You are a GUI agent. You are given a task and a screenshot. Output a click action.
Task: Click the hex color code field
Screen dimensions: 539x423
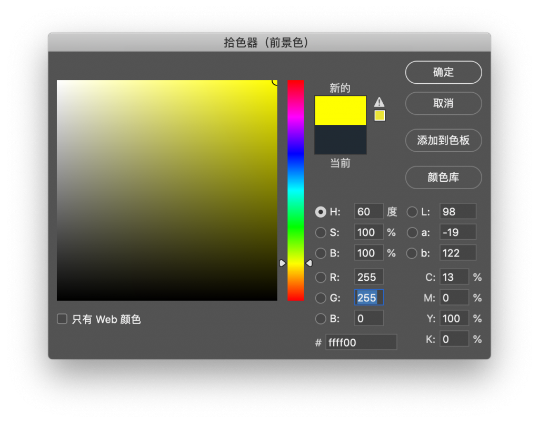click(x=361, y=342)
